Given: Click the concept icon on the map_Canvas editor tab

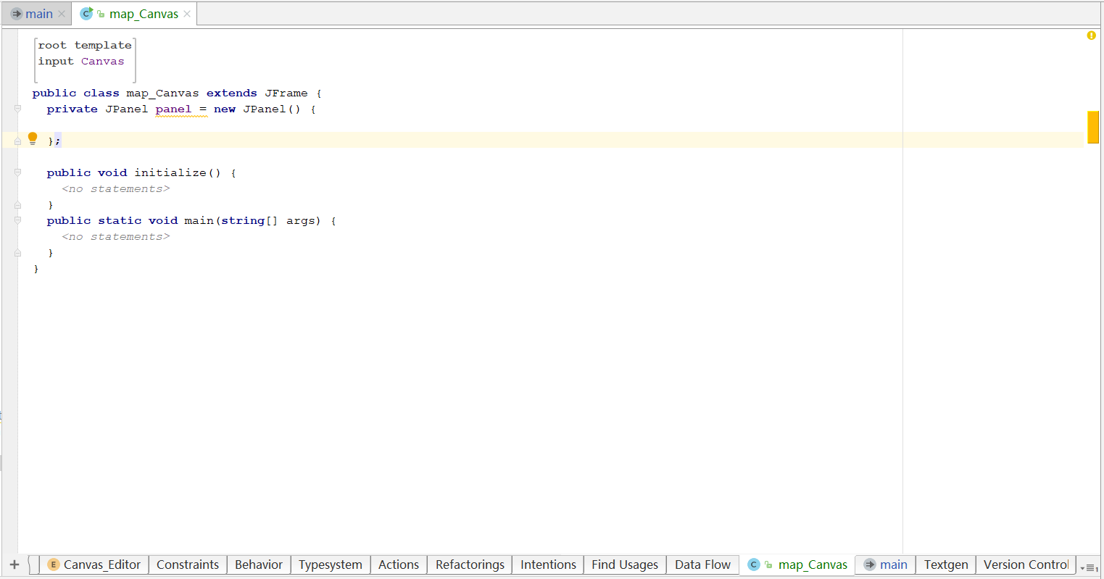Looking at the screenshot, I should (x=86, y=13).
